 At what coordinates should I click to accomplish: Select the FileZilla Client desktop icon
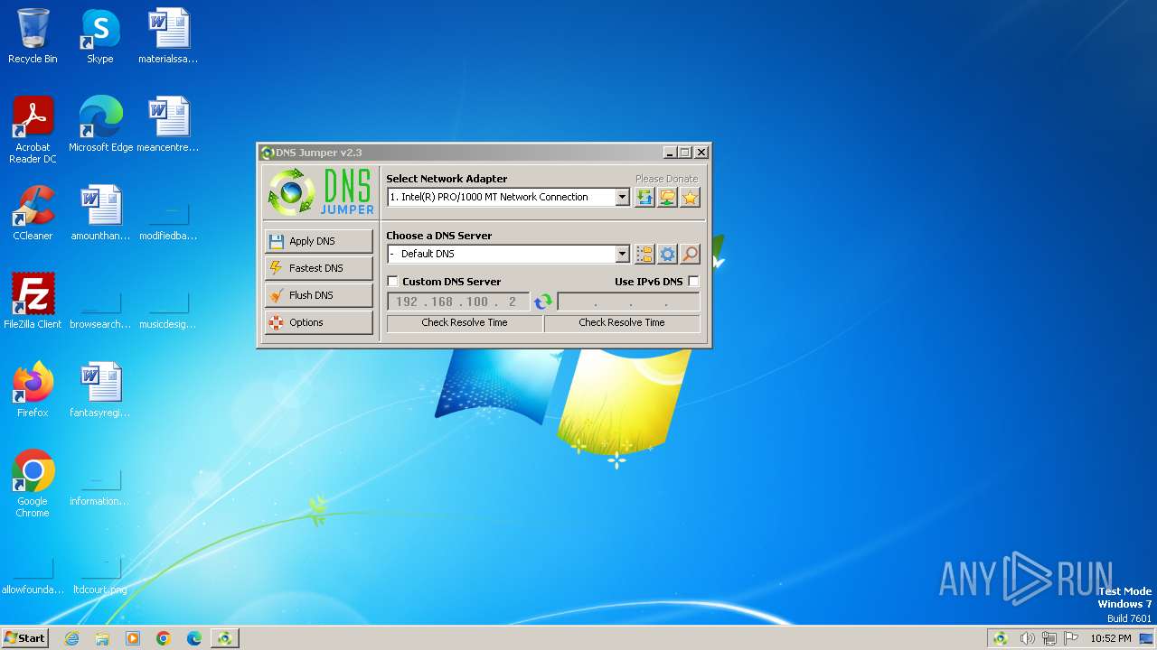click(33, 302)
